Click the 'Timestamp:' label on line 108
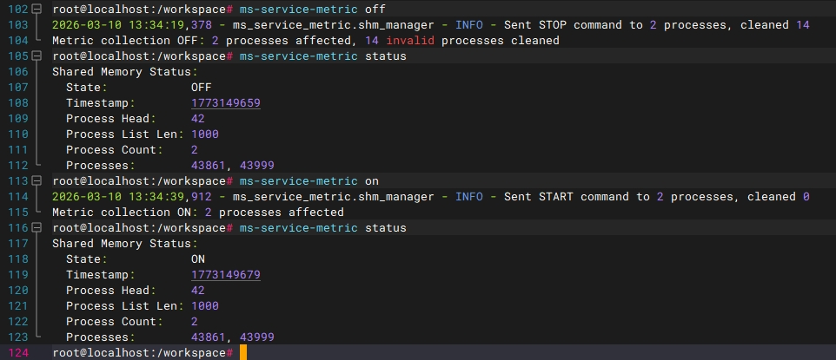 [x=100, y=102]
